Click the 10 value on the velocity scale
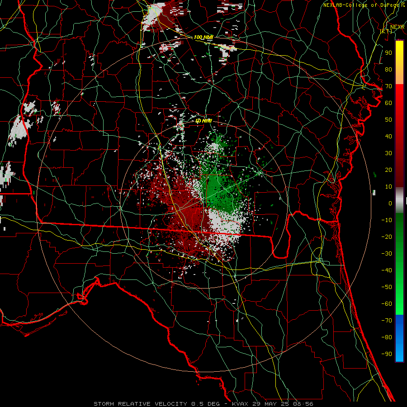 tap(388, 187)
